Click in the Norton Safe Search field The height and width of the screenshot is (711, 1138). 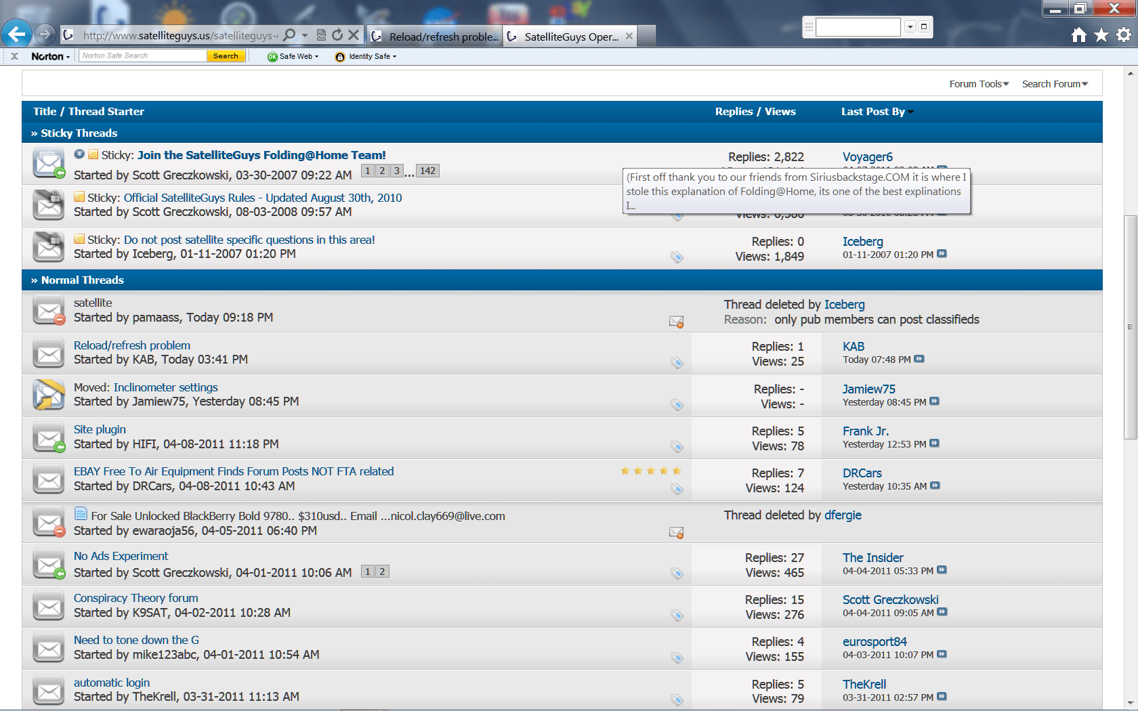(x=142, y=56)
